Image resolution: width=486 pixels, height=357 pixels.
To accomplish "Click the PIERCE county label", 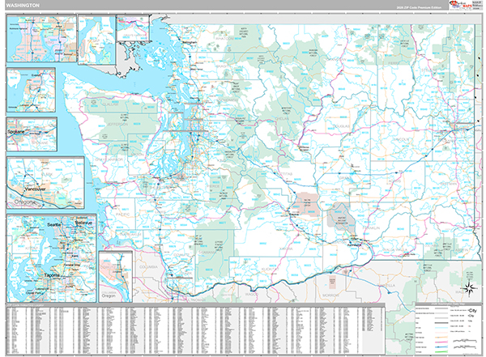I will [214, 186].
